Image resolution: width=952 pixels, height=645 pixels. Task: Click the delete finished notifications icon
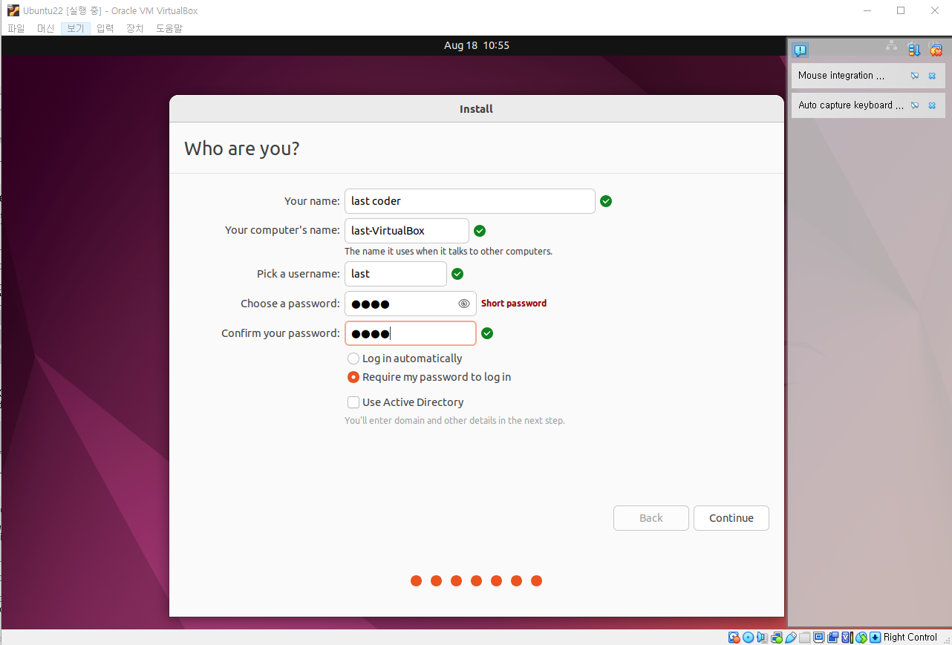936,50
